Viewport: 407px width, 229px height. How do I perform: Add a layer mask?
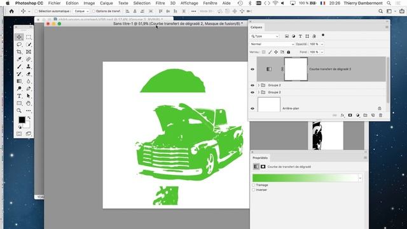(350, 115)
